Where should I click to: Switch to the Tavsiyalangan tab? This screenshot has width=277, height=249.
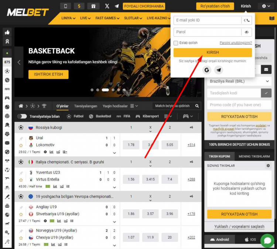86,106
